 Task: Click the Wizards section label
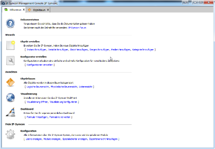[x=10, y=35]
